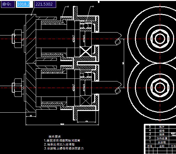Select the 加热线圈 cell in parts table
176x154 pixels.
tap(162, 138)
